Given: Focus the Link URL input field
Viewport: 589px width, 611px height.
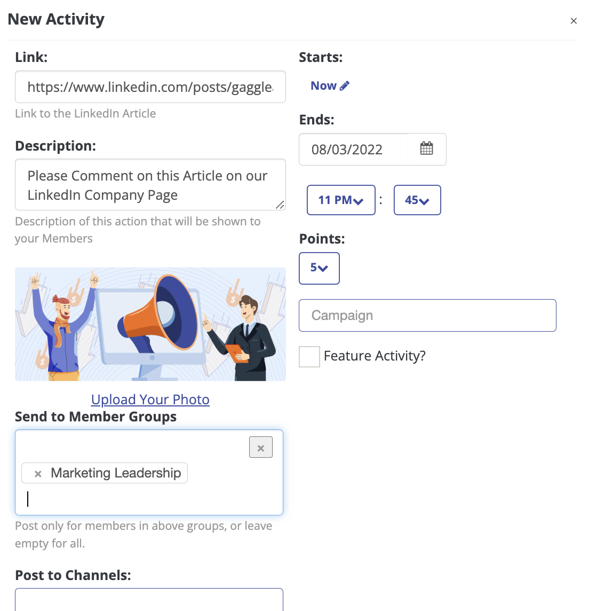Looking at the screenshot, I should coord(150,87).
